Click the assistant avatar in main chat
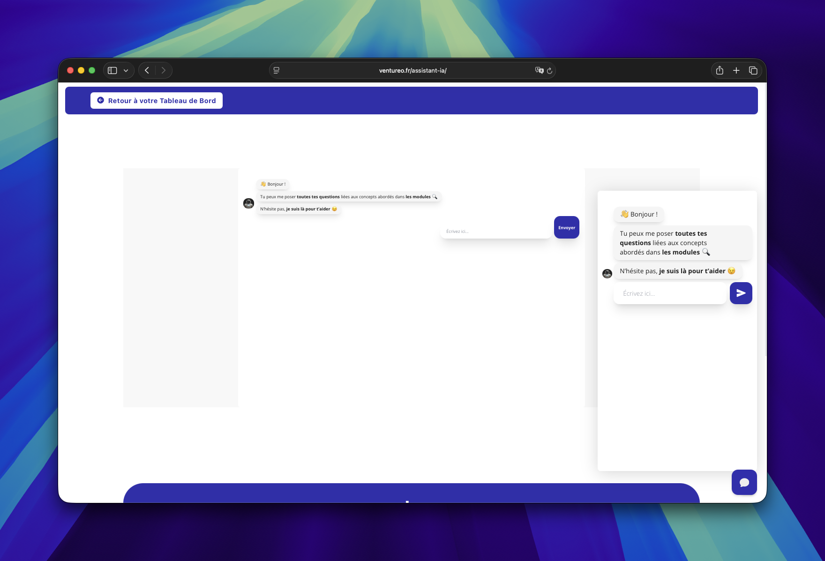 249,203
